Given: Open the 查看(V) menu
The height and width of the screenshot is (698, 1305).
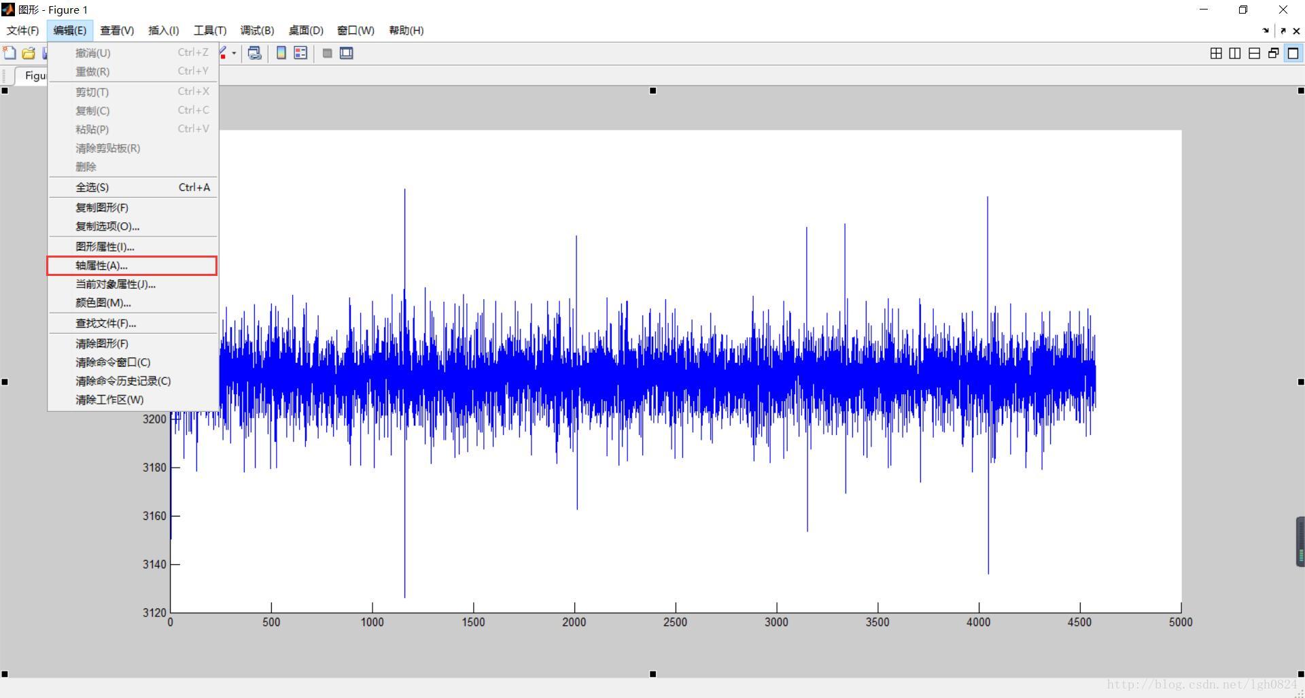Looking at the screenshot, I should coord(117,31).
